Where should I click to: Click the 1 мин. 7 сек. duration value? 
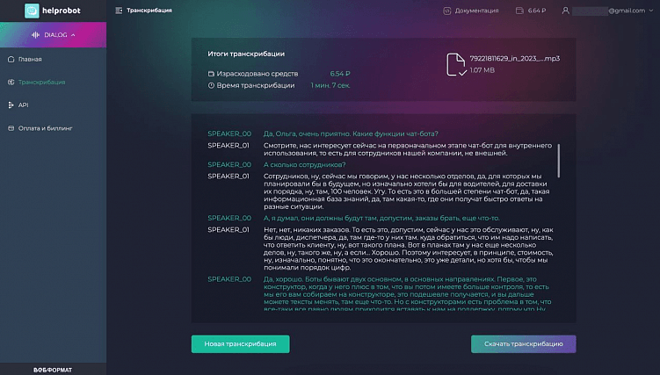pyautogui.click(x=330, y=85)
